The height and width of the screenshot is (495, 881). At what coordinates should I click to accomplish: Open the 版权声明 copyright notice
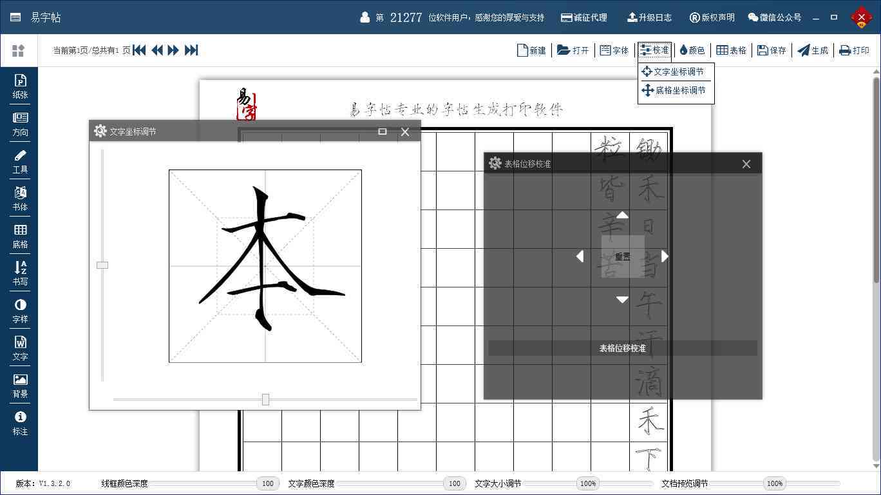click(712, 17)
